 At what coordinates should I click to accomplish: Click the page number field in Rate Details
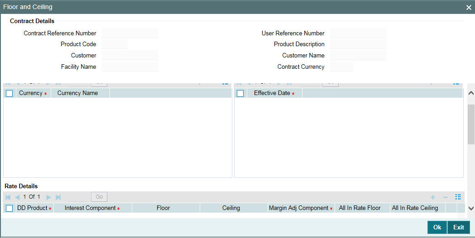tap(78, 197)
